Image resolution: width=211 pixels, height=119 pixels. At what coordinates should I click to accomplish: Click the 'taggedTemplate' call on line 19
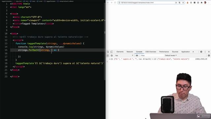coord(25,63)
